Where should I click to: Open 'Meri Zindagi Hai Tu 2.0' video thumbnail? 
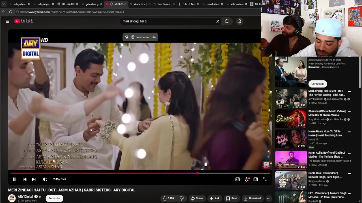point(291,98)
